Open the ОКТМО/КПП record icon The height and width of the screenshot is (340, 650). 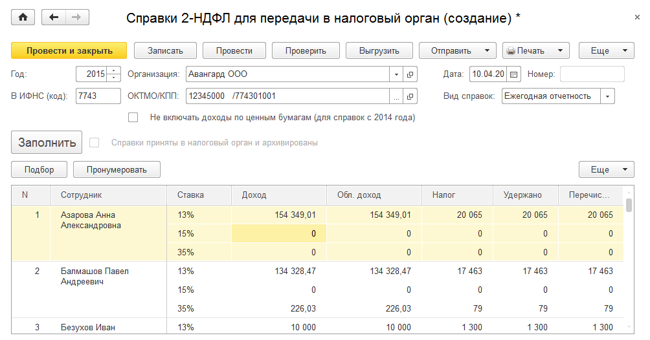410,96
